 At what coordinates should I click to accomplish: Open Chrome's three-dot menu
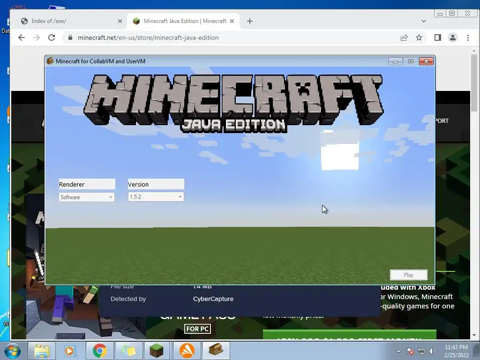[x=468, y=37]
